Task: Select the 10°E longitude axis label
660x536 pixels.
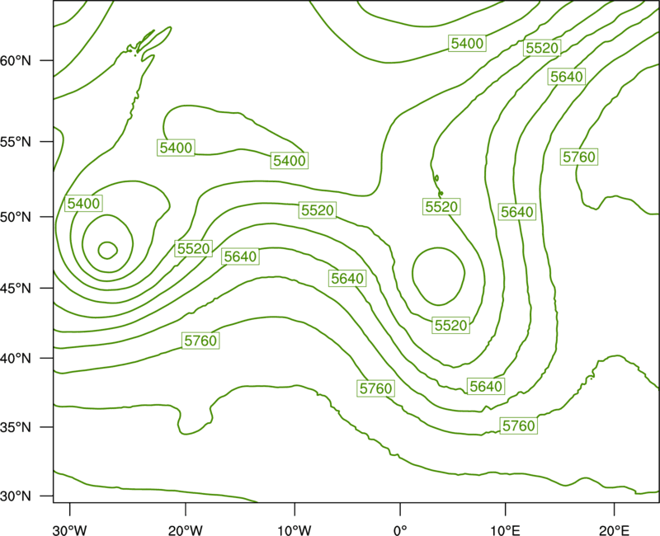Action: tap(505, 530)
